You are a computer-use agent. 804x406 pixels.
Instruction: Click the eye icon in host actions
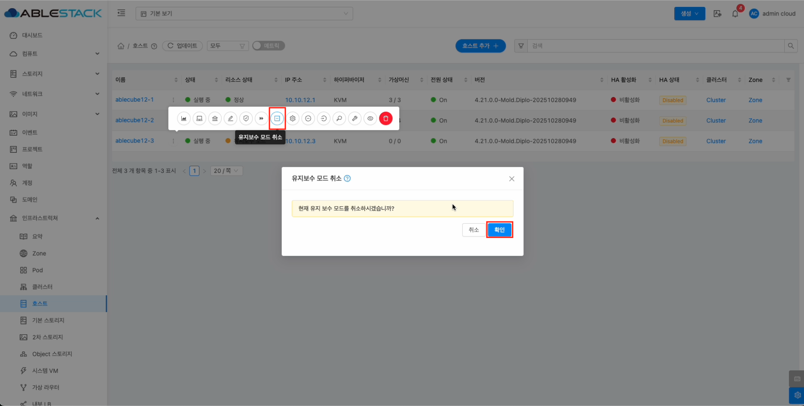370,118
